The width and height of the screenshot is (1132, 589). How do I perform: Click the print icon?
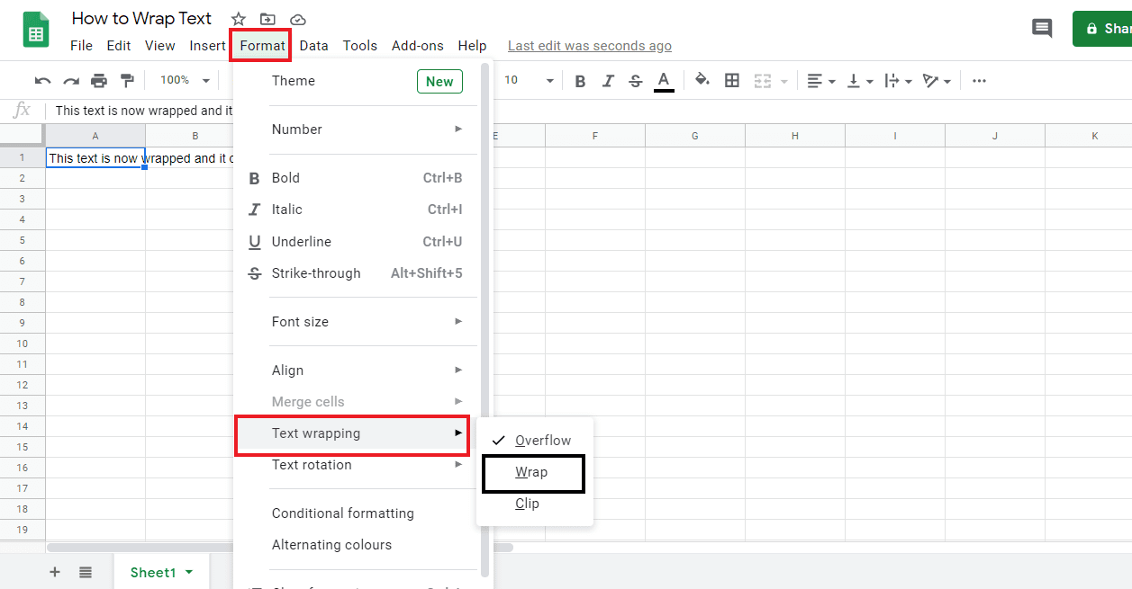[x=99, y=81]
